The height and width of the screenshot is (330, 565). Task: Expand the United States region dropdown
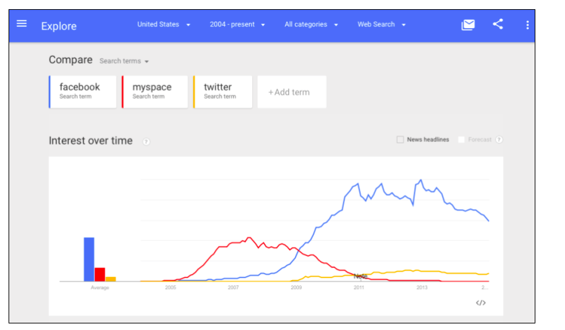(x=163, y=24)
